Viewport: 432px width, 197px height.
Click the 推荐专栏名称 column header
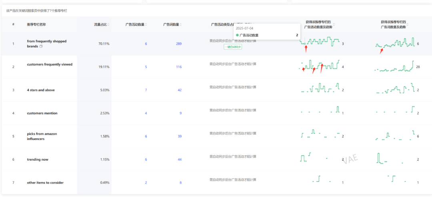36,25
